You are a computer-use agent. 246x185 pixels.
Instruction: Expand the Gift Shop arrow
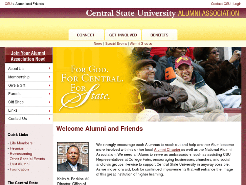tap(49, 102)
